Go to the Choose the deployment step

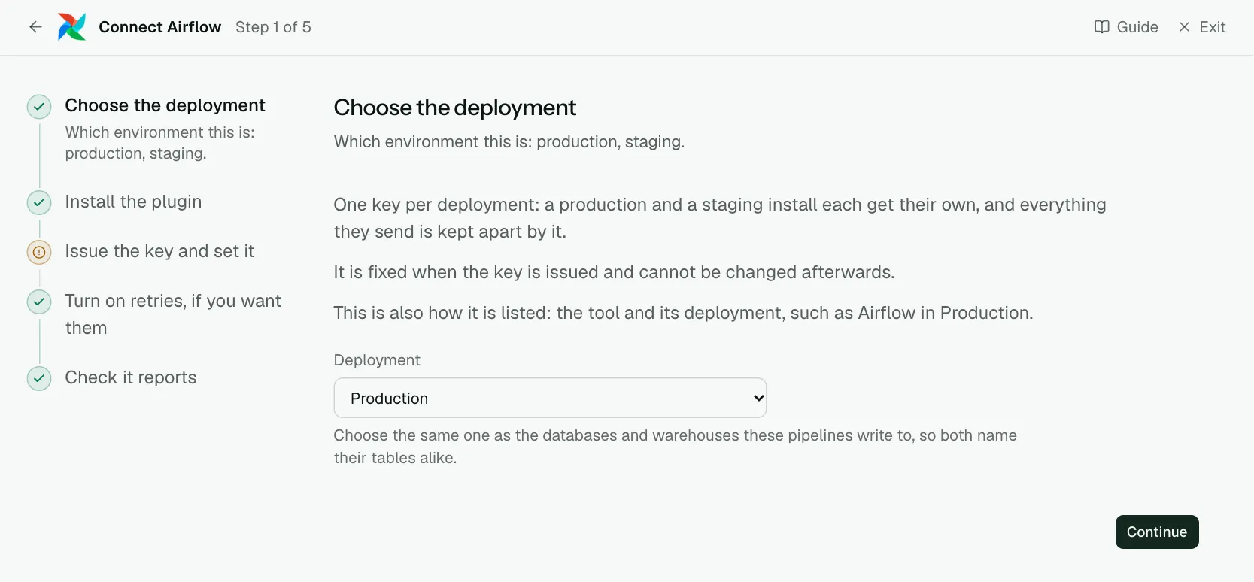[x=165, y=105]
